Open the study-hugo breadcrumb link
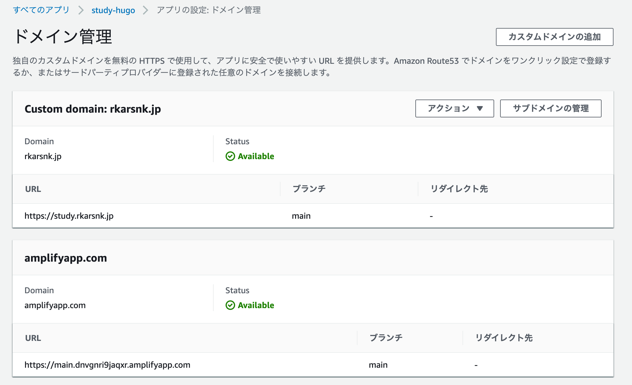This screenshot has width=632, height=385. (113, 10)
